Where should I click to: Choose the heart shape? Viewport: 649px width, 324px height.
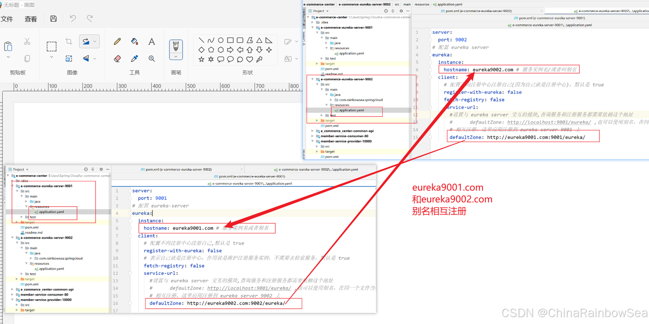point(250,59)
